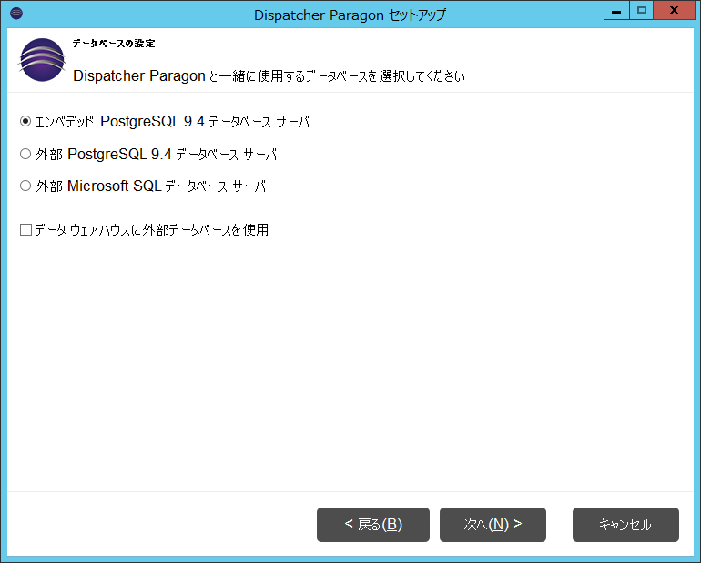Minimize the setup window

pyautogui.click(x=616, y=11)
